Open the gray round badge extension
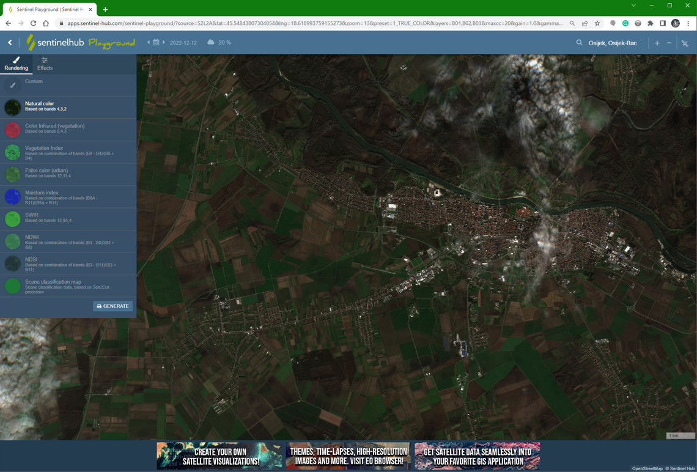 point(638,23)
